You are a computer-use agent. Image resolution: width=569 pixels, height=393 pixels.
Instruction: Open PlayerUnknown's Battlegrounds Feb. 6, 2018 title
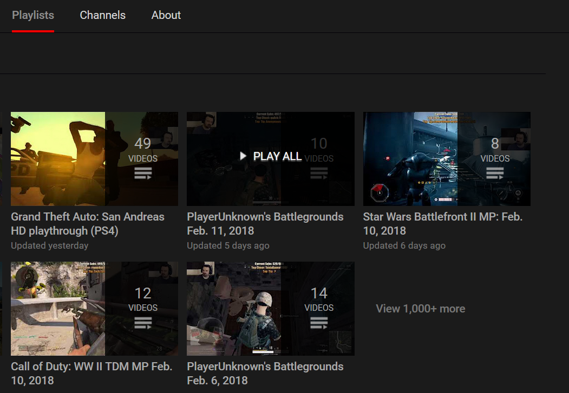pyautogui.click(x=265, y=373)
